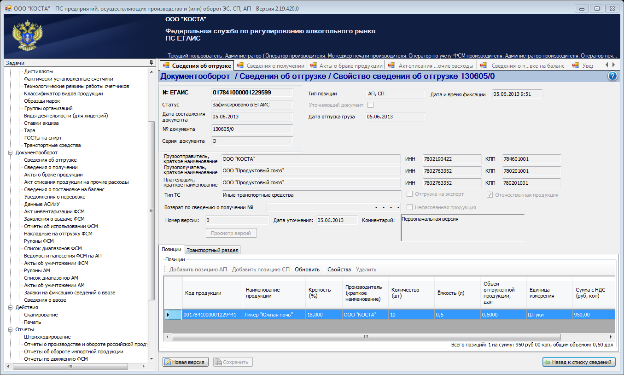
Task: Click the positions grid horizontal scrollbar thumb
Action: click(x=367, y=337)
